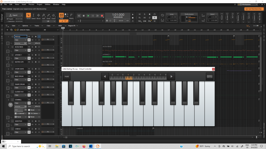This screenshot has width=266, height=149.
Task: Adjust the COWBELL track Volume slider
Action: (20, 106)
